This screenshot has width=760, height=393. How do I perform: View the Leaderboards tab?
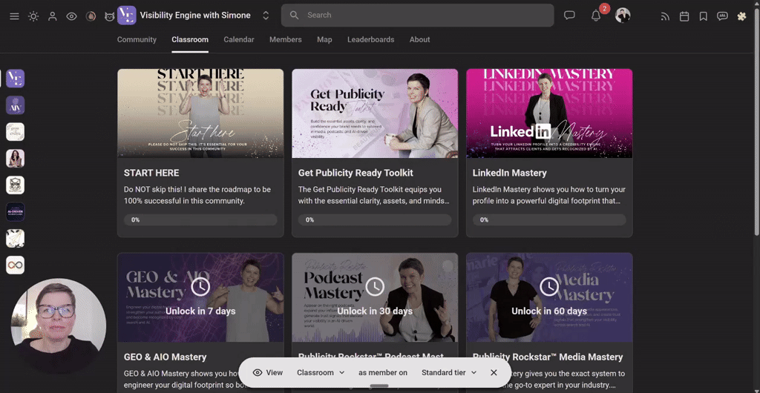371,40
